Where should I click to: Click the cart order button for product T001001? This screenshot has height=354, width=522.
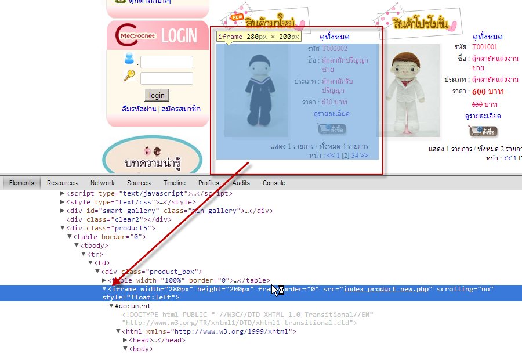(x=483, y=131)
